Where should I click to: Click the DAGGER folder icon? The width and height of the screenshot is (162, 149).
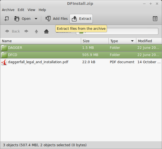point(4,48)
